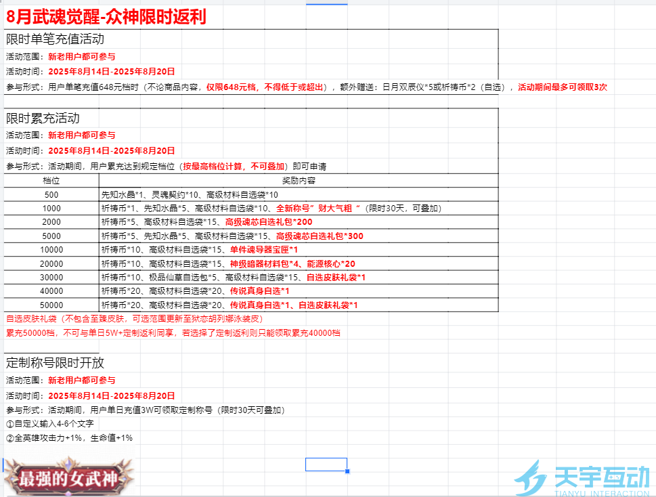Viewport: 656px width, 497px height.
Task: Click reward text "高级魂芯自选礼包*200"
Action: pos(269,222)
